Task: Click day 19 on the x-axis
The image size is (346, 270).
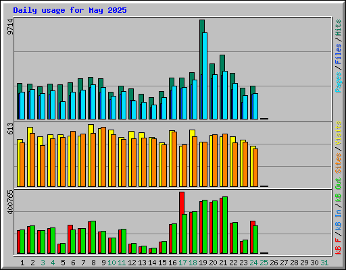Action: (x=203, y=263)
